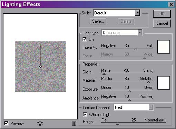Click the Positive label on Ambience slider
This screenshot has width=176, height=129.
pyautogui.click(x=146, y=96)
